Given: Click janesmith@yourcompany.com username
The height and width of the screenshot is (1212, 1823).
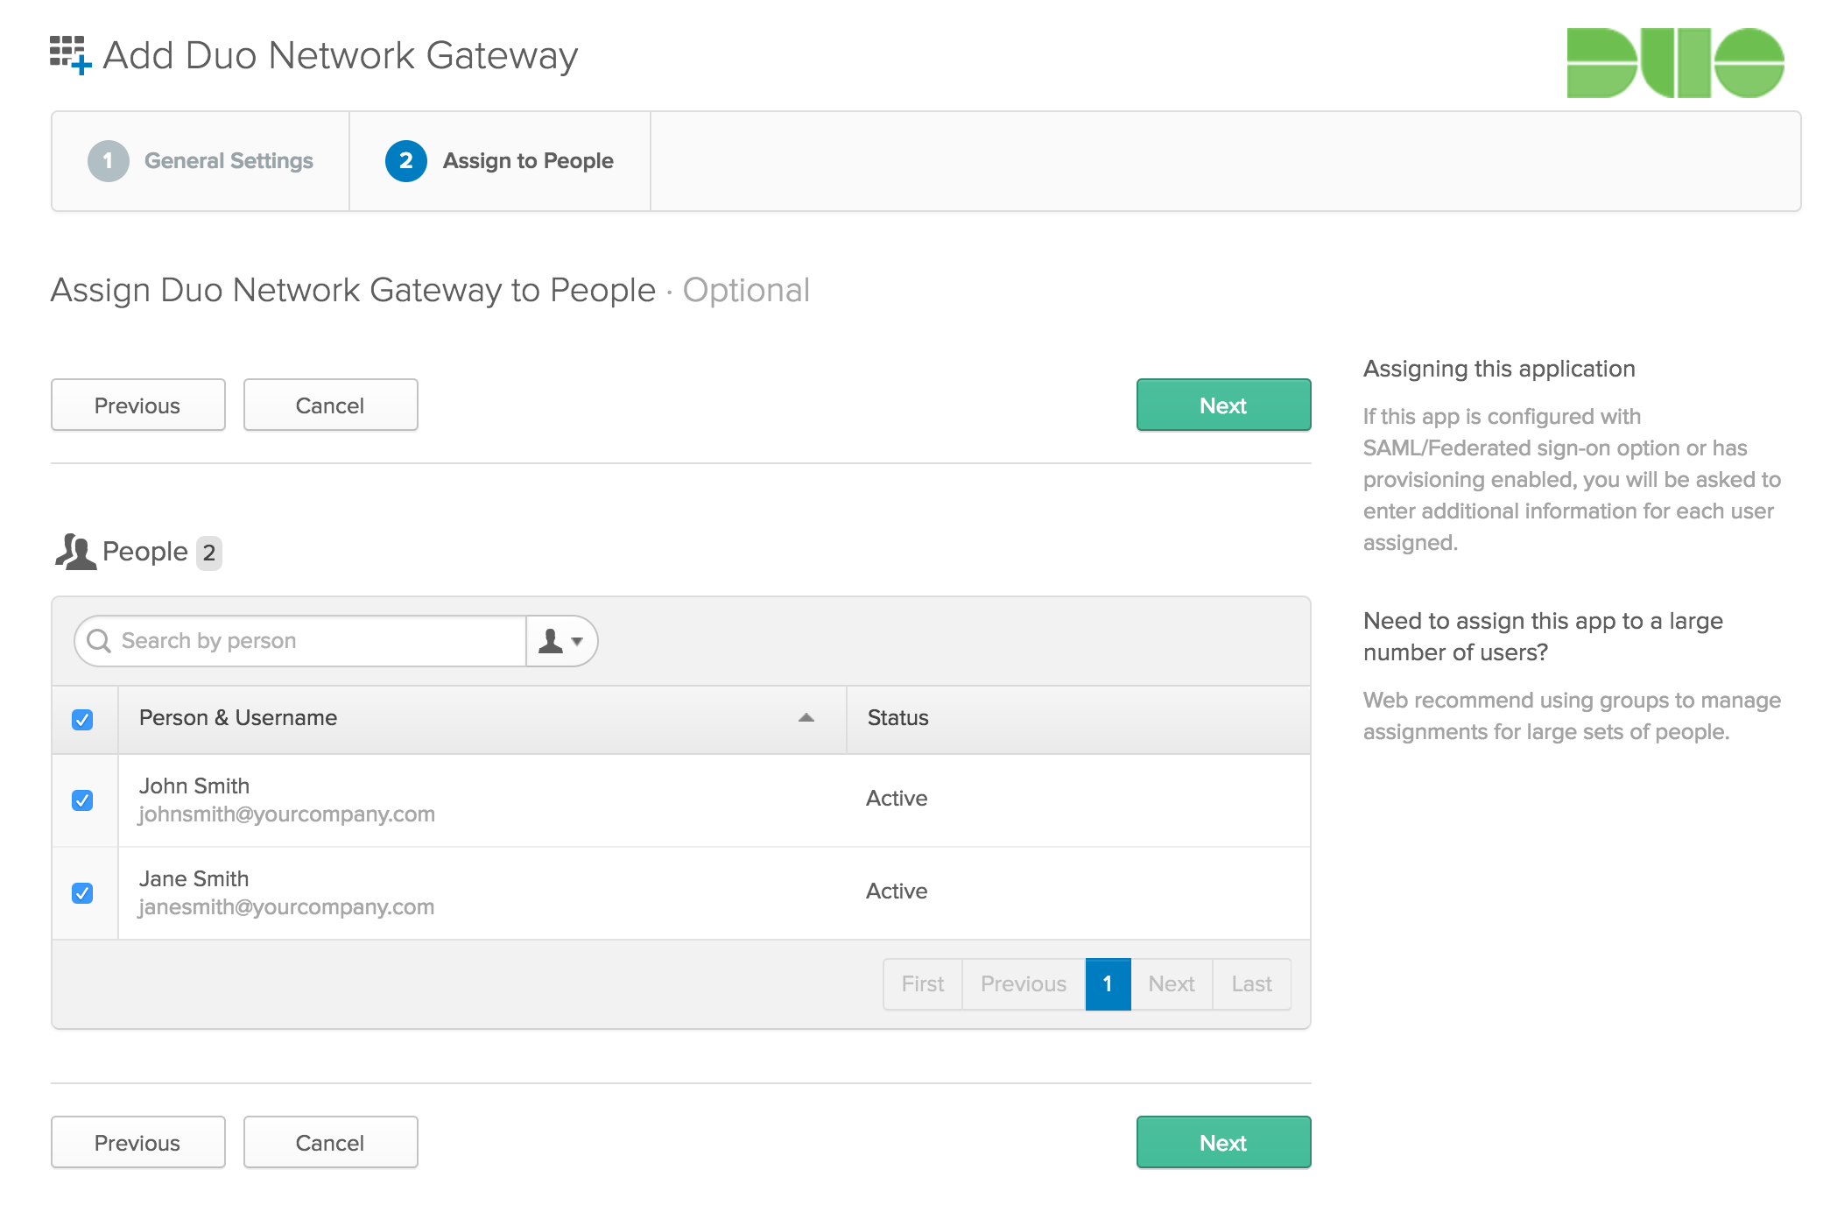Looking at the screenshot, I should click(x=287, y=907).
